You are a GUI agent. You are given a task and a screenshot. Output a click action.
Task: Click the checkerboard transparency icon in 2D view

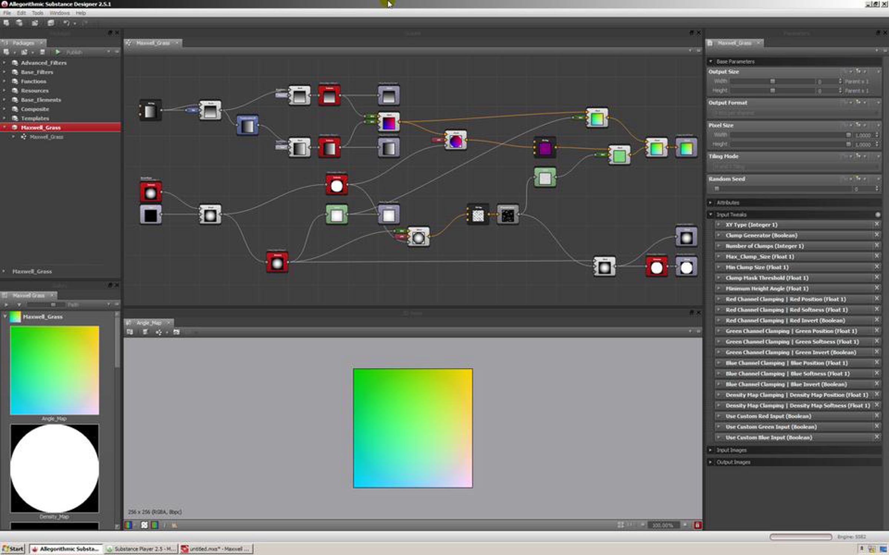144,525
